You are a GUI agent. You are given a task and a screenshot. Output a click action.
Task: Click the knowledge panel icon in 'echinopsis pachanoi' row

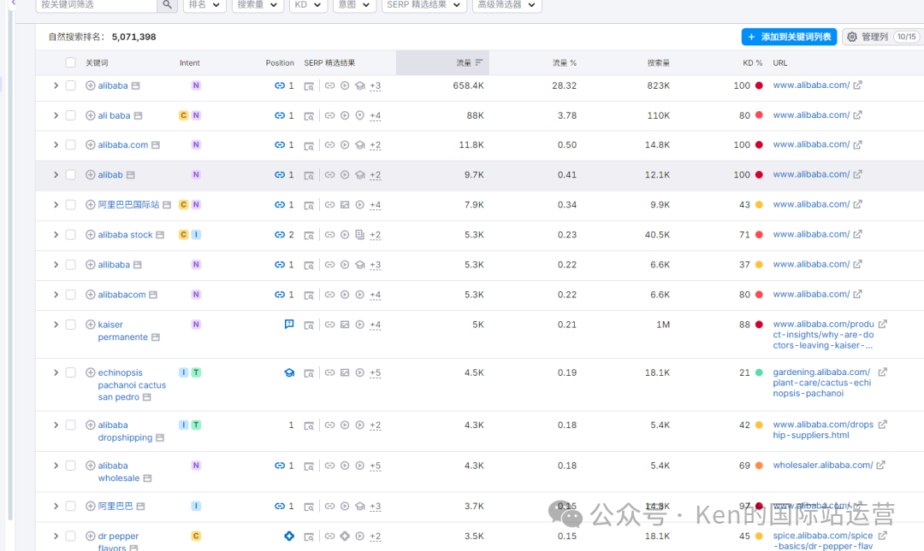click(289, 372)
